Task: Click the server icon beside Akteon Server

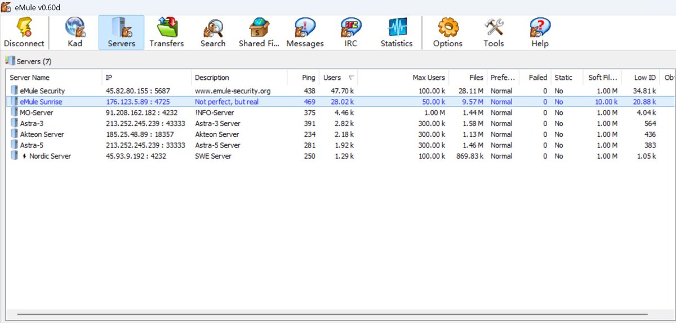Action: click(14, 134)
